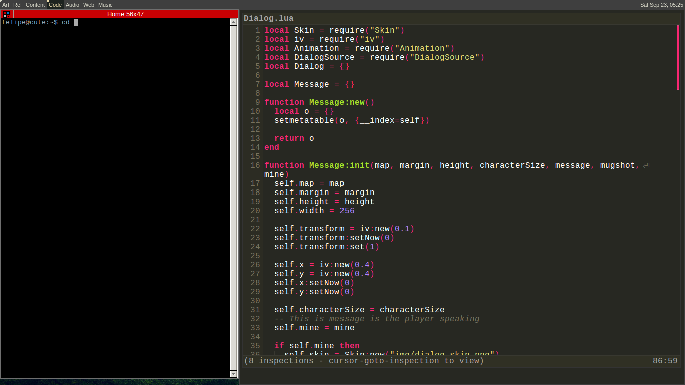Image resolution: width=685 pixels, height=385 pixels.
Task: Click self.map = map line
Action: point(309,183)
